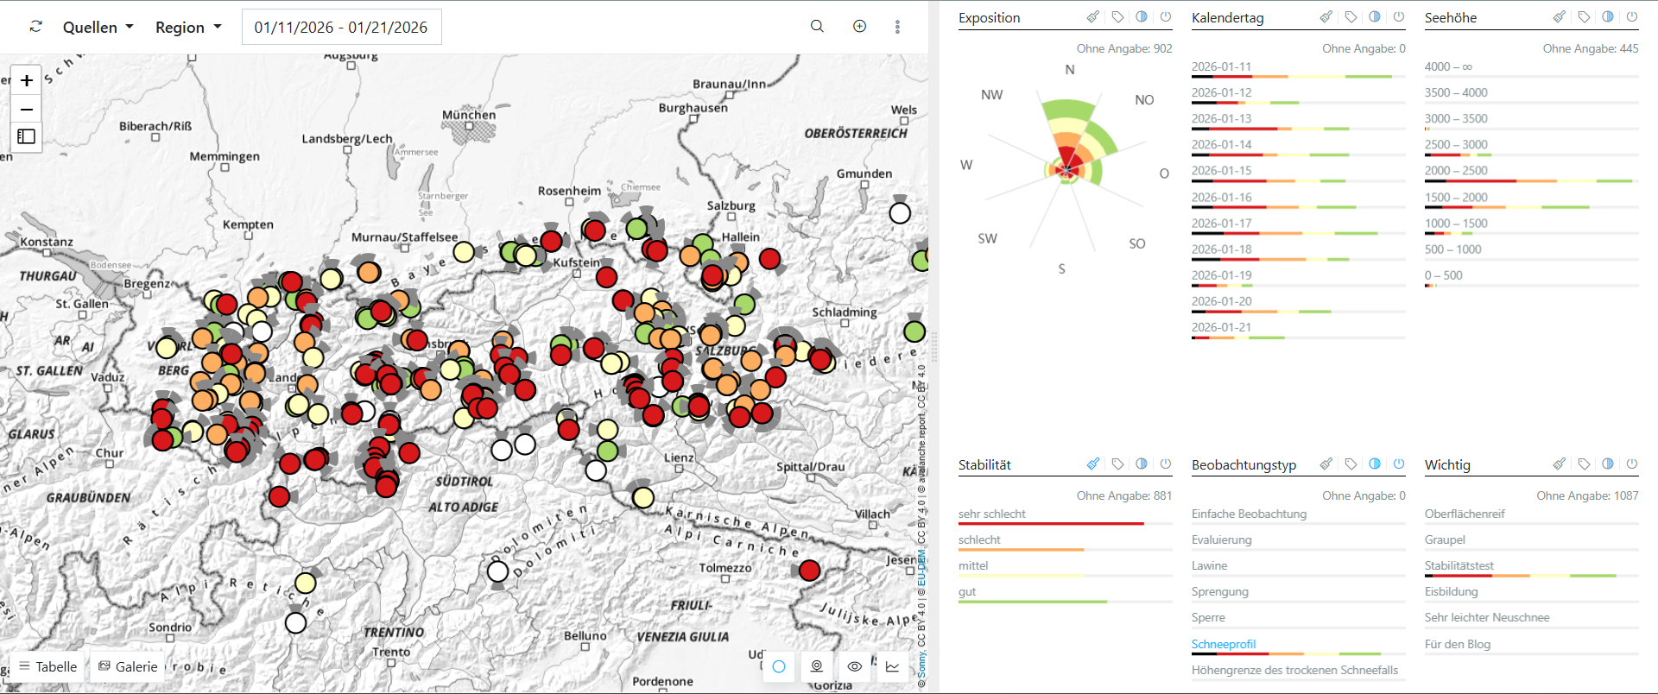This screenshot has width=1658, height=694.
Task: Open the line chart icon on the map
Action: pos(892,666)
